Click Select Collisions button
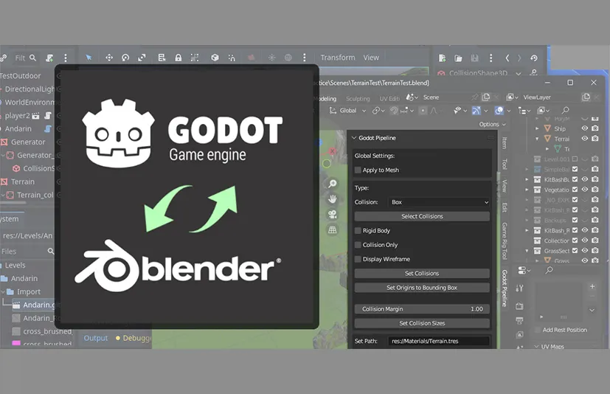Image resolution: width=610 pixels, height=394 pixels. tap(422, 216)
